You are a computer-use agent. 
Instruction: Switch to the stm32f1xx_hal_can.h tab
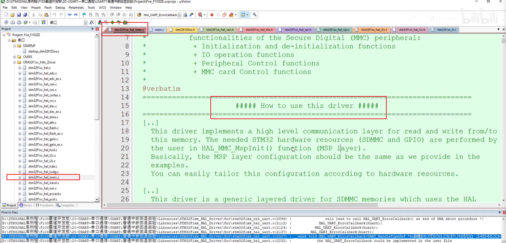coord(218,30)
